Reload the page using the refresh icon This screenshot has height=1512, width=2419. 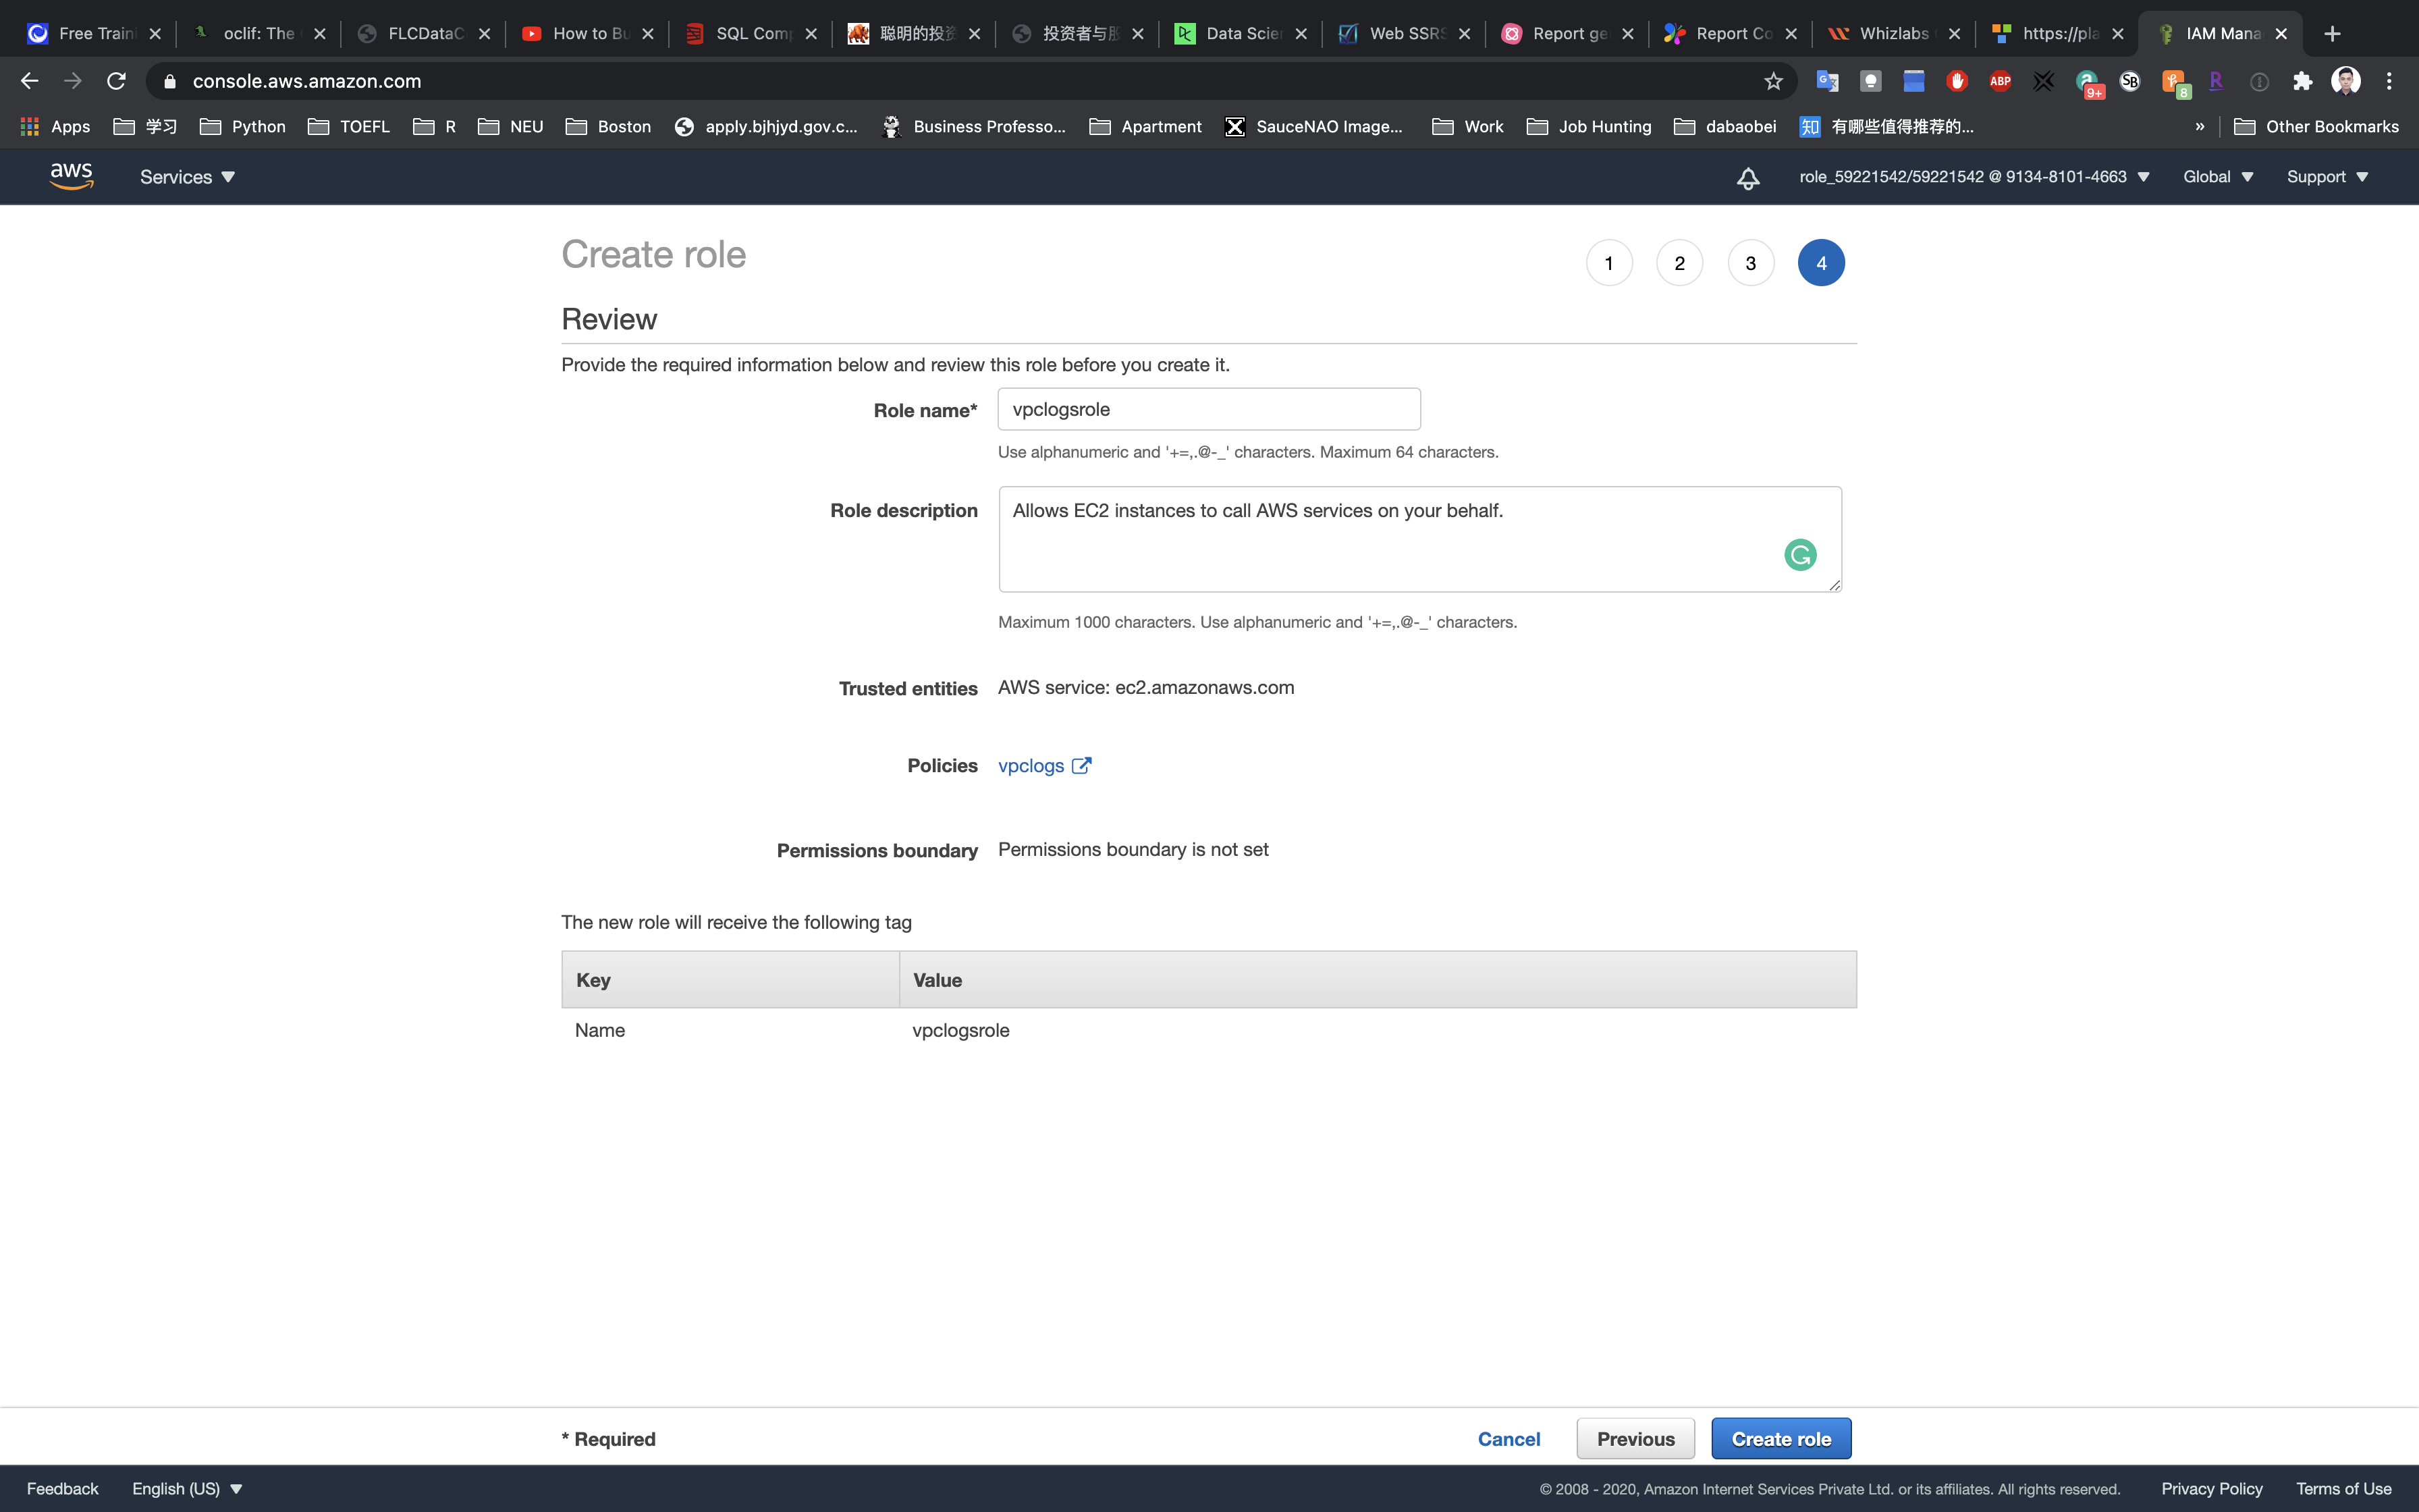click(116, 81)
